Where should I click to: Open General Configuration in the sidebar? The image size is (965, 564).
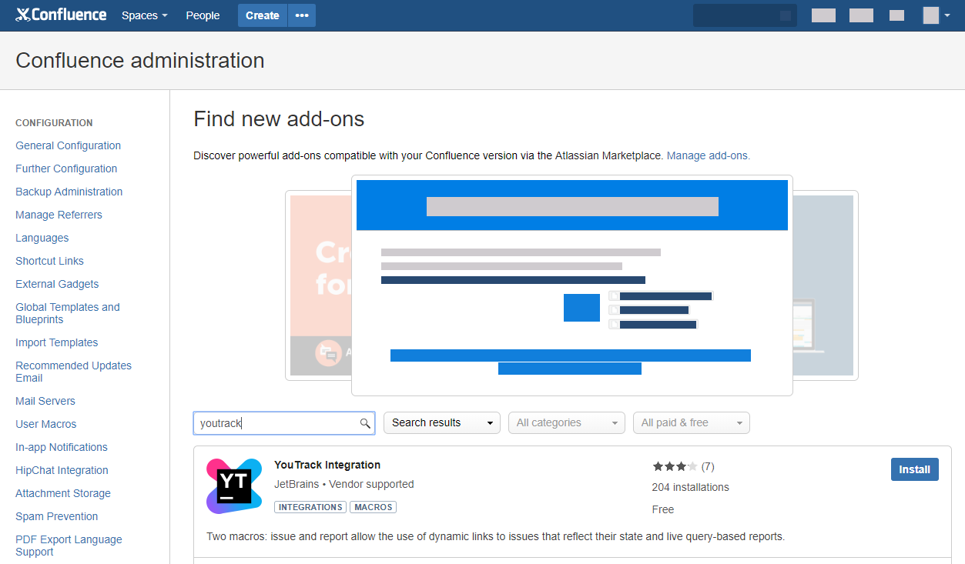tap(68, 145)
